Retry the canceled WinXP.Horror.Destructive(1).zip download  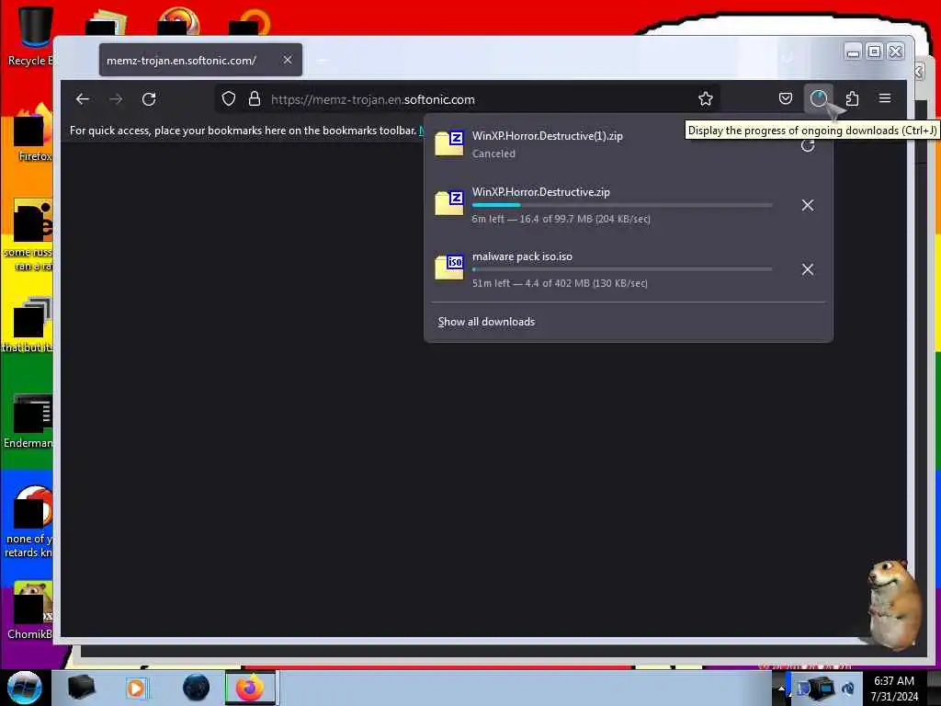(x=808, y=144)
